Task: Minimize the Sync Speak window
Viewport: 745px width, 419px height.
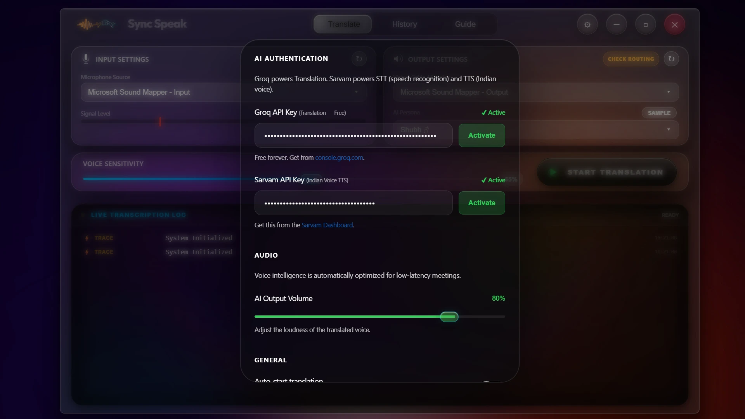Action: click(617, 24)
